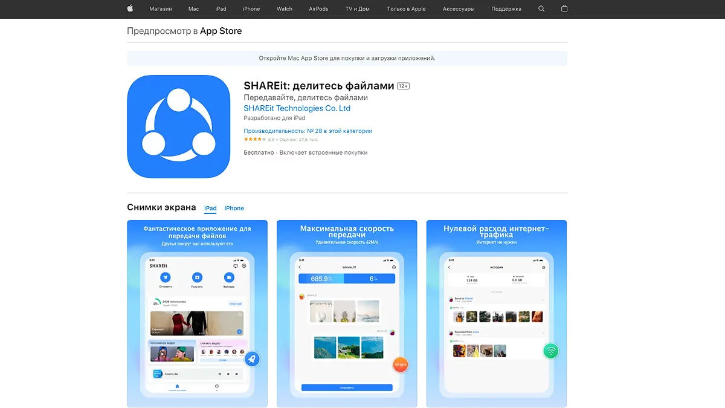725x408 pixels.
Task: Click the Оценок: 27,6 тыс. rating count
Action: [299, 140]
